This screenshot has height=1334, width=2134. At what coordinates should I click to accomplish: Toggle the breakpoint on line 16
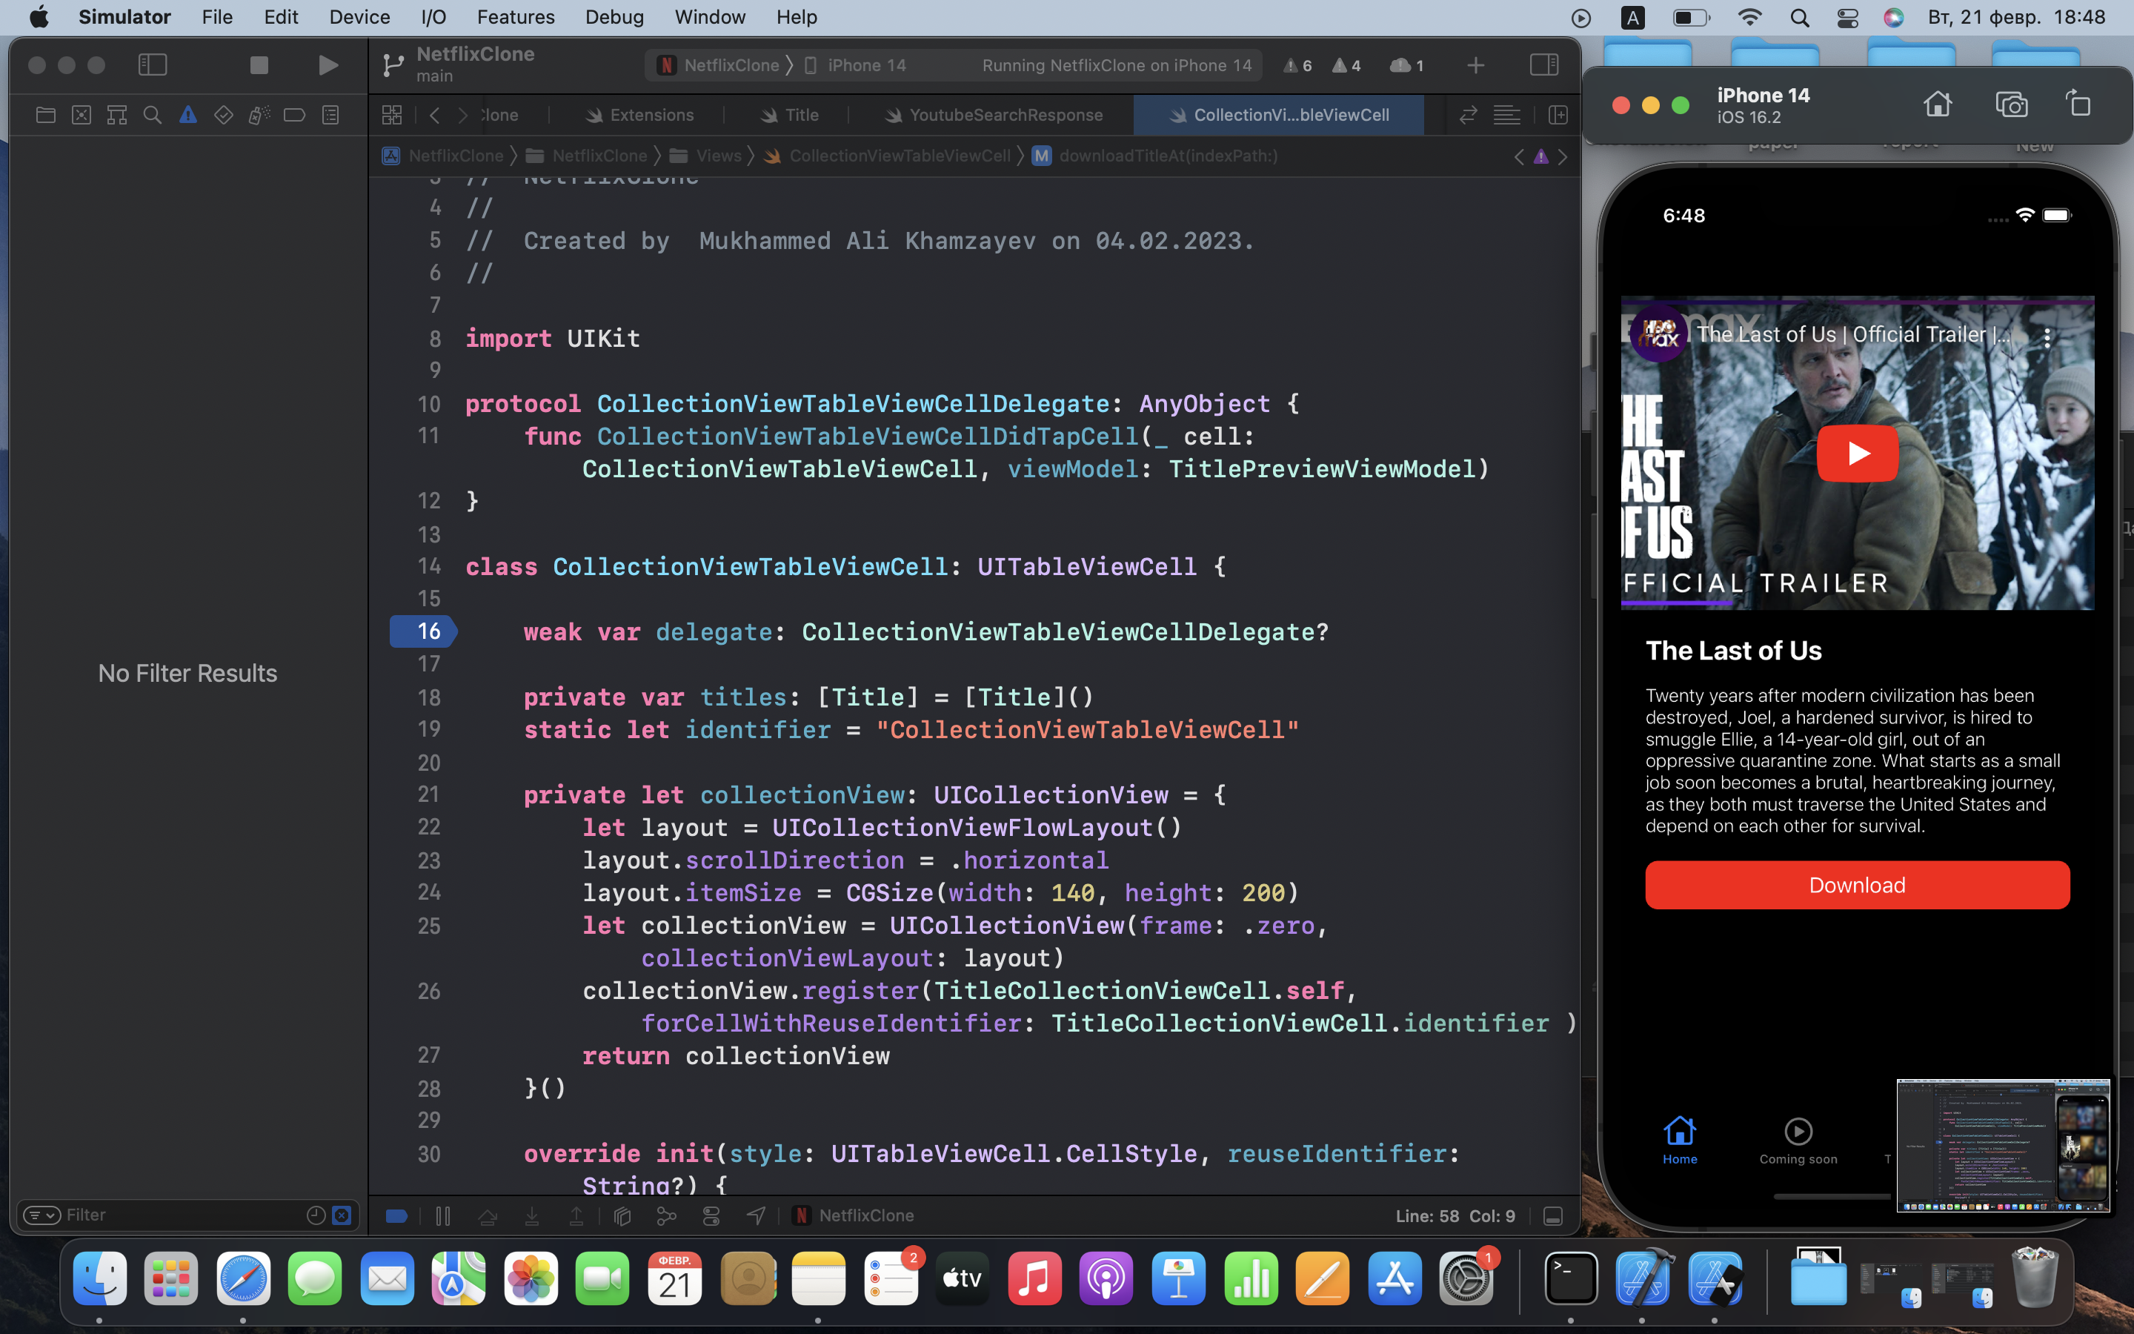[x=423, y=631]
